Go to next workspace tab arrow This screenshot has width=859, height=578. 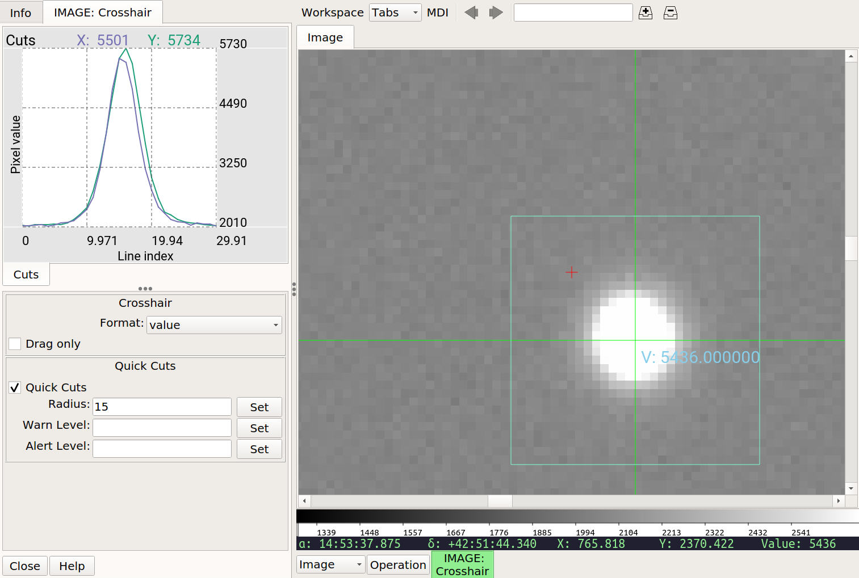[x=496, y=12]
